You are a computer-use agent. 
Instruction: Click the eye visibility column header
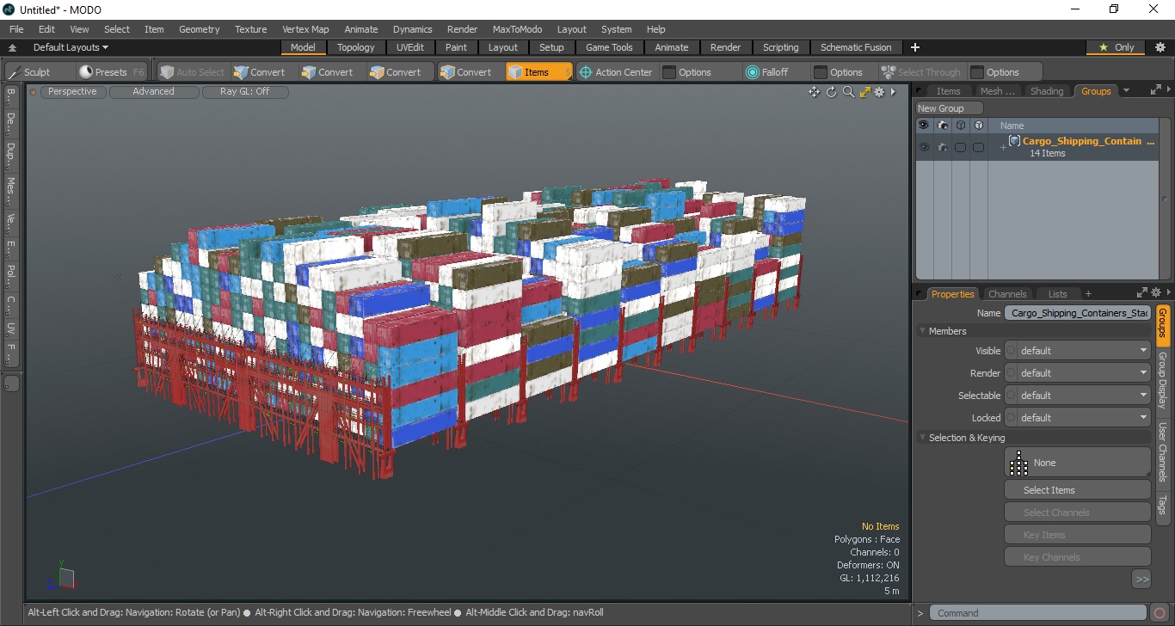click(x=924, y=126)
